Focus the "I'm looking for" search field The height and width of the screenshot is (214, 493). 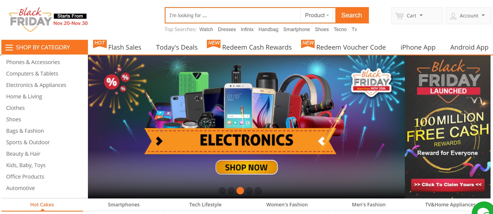[233, 16]
